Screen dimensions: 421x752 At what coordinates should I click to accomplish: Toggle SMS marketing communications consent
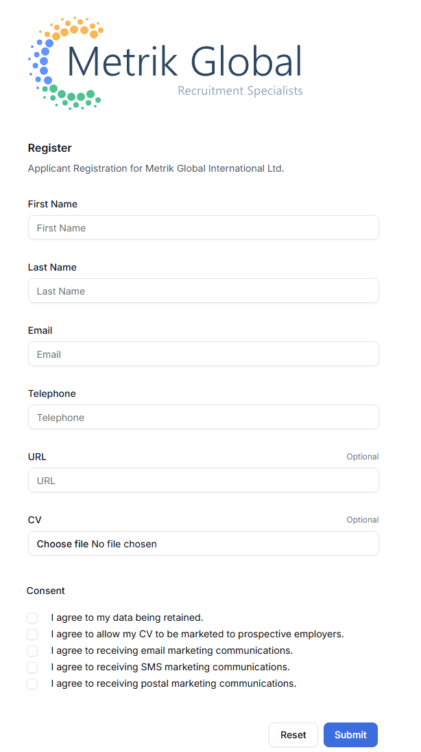coord(32,668)
